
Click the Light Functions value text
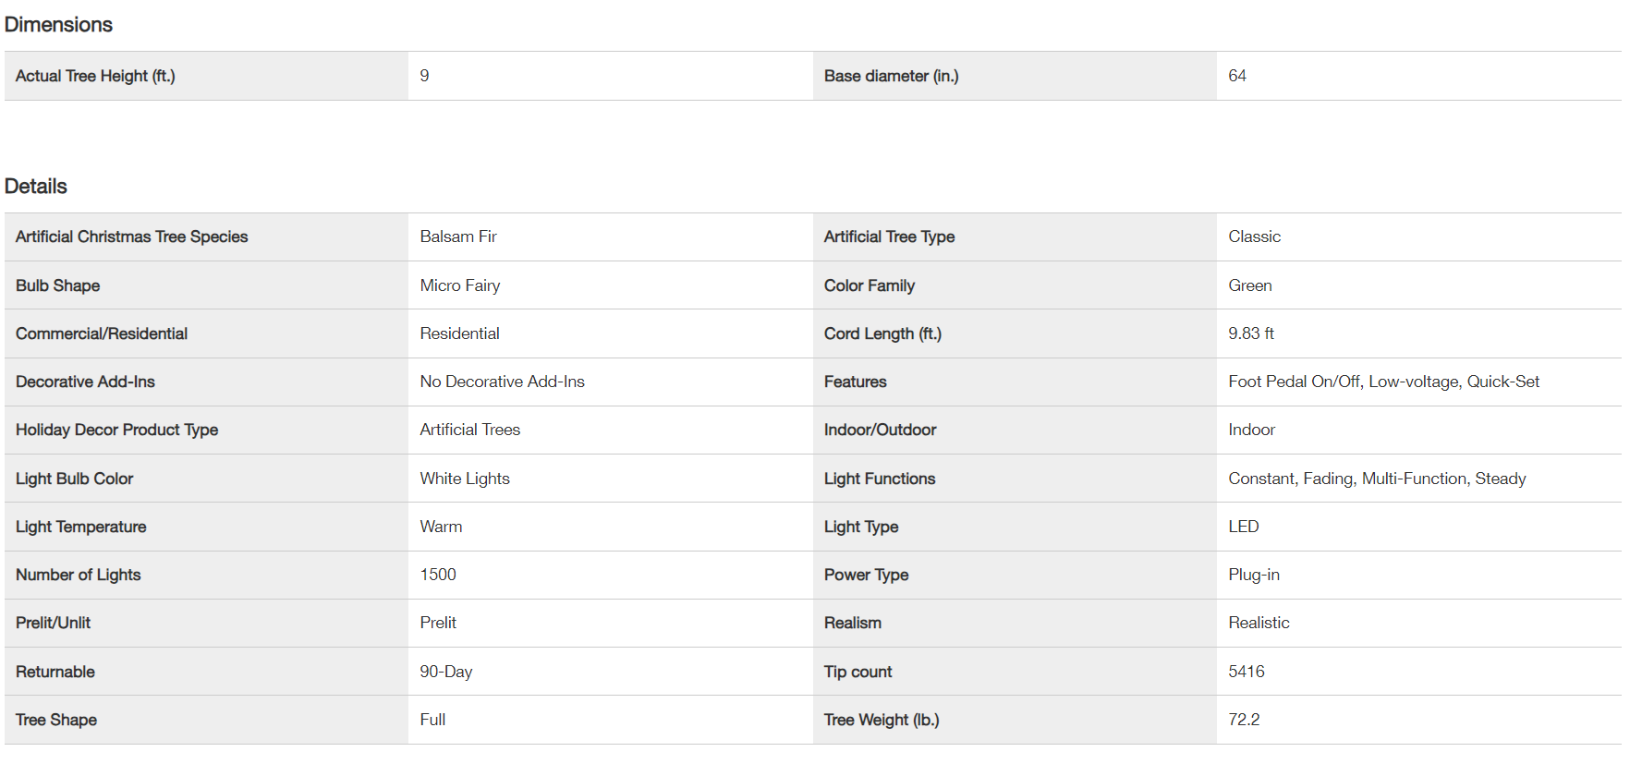point(1376,479)
